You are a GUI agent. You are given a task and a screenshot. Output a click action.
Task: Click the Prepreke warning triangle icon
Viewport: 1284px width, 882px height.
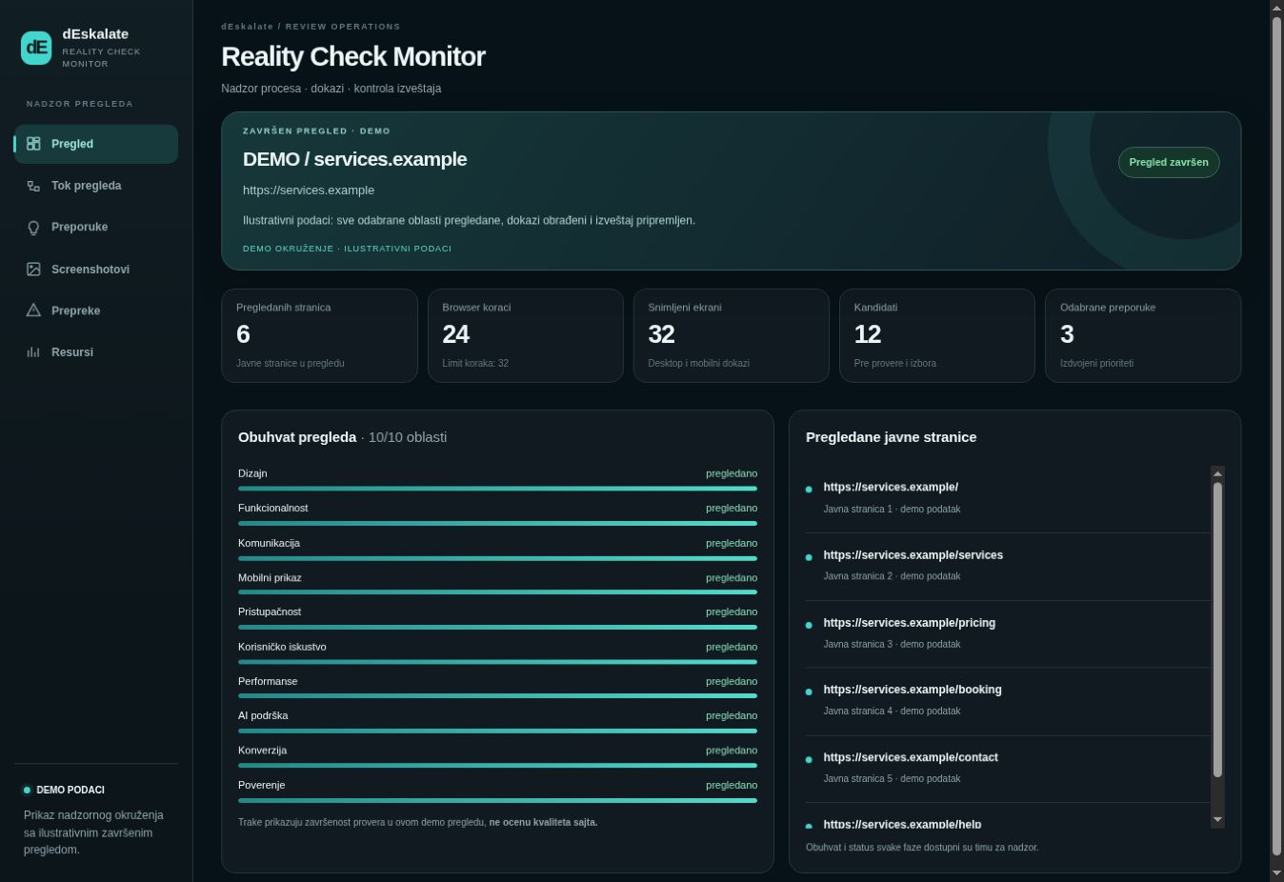pyautogui.click(x=33, y=311)
